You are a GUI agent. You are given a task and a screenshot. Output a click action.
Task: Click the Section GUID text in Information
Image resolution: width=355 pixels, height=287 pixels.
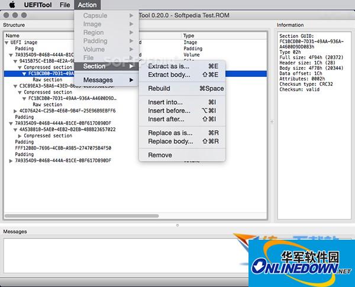[x=311, y=41]
